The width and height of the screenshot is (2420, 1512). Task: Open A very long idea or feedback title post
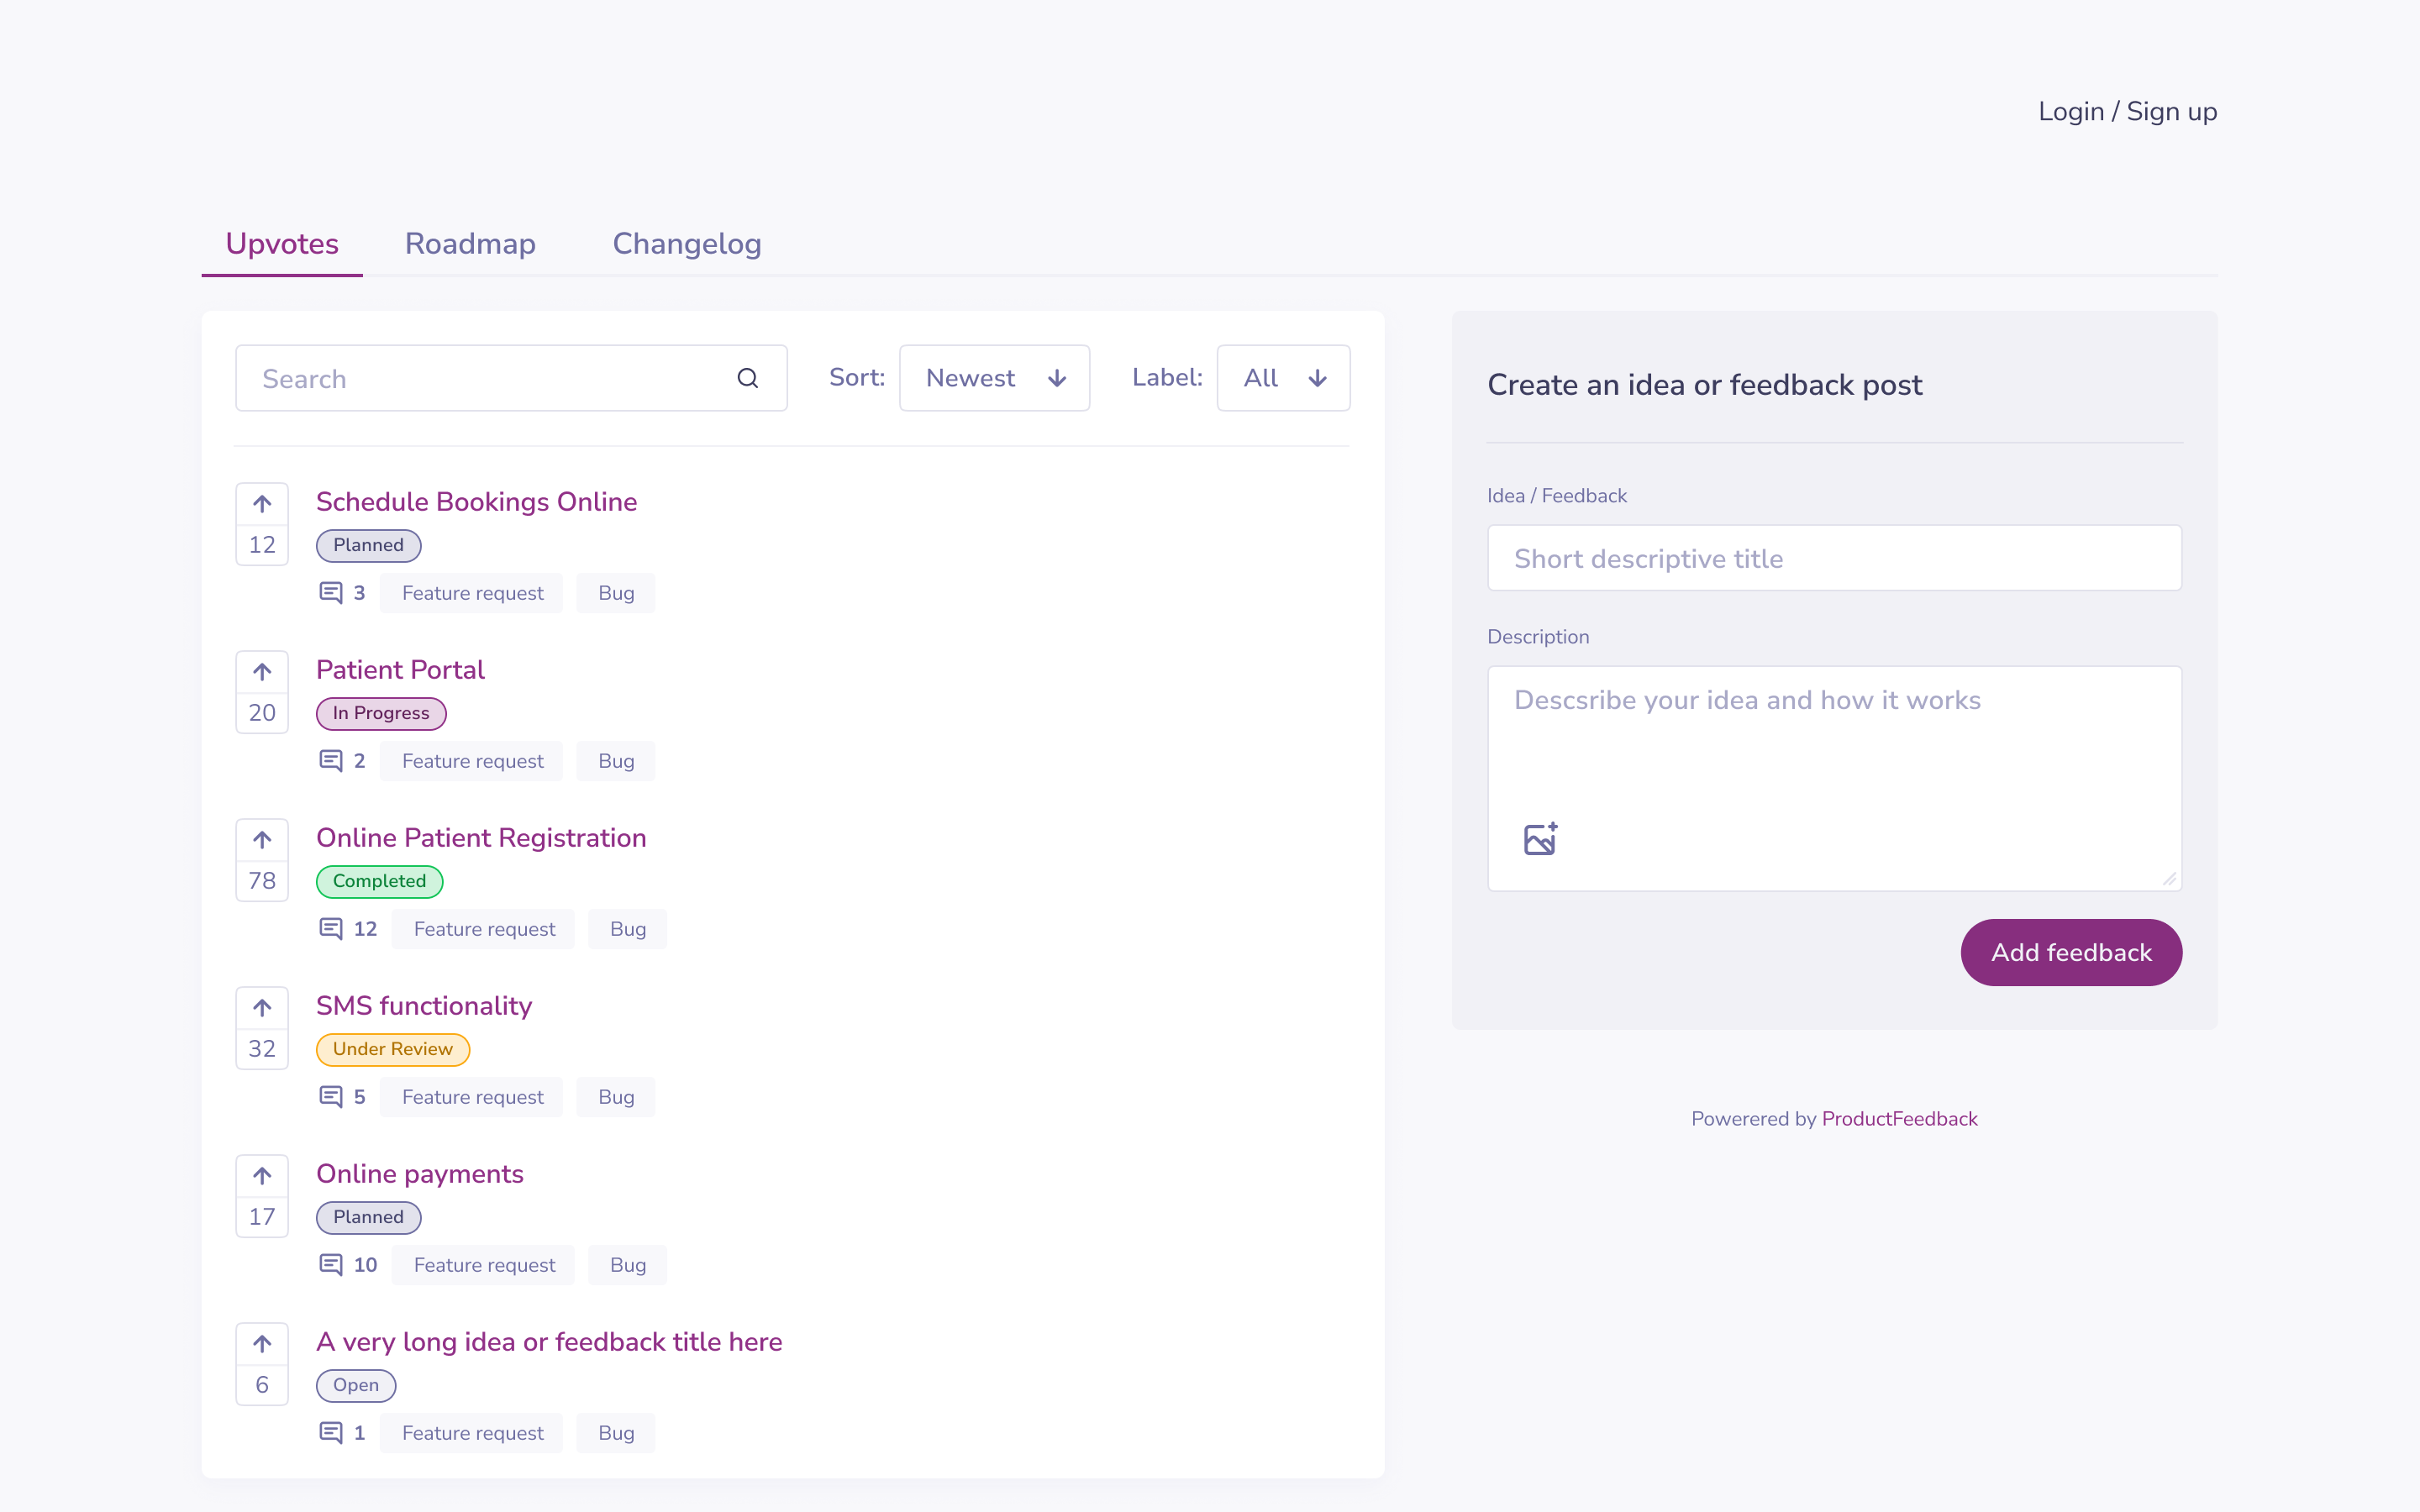coord(549,1342)
